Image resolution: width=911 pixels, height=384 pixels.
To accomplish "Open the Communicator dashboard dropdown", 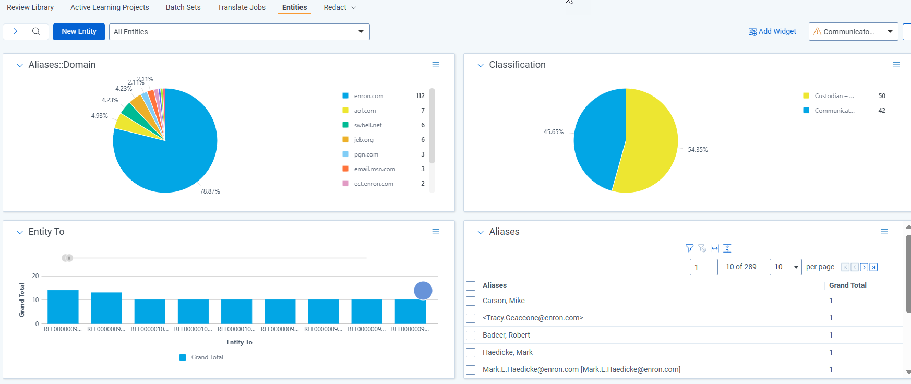I will tap(854, 32).
